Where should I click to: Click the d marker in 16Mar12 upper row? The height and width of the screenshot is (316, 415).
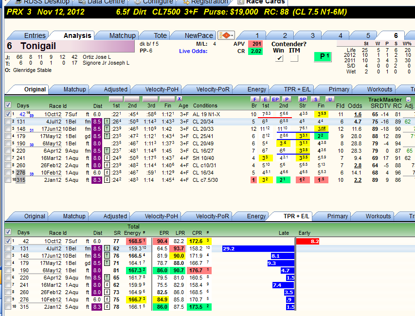(x=107, y=158)
